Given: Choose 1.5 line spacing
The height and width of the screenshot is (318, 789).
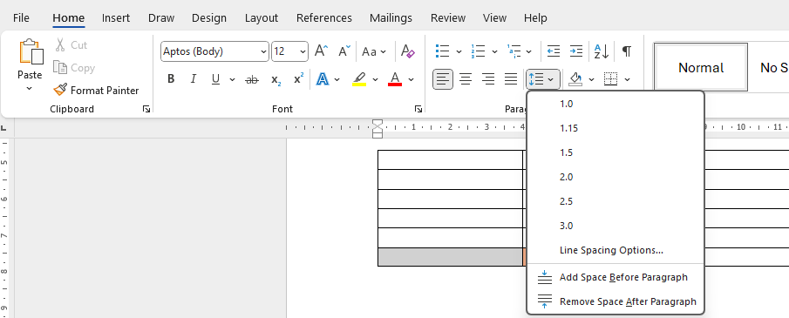Looking at the screenshot, I should pyautogui.click(x=615, y=152).
